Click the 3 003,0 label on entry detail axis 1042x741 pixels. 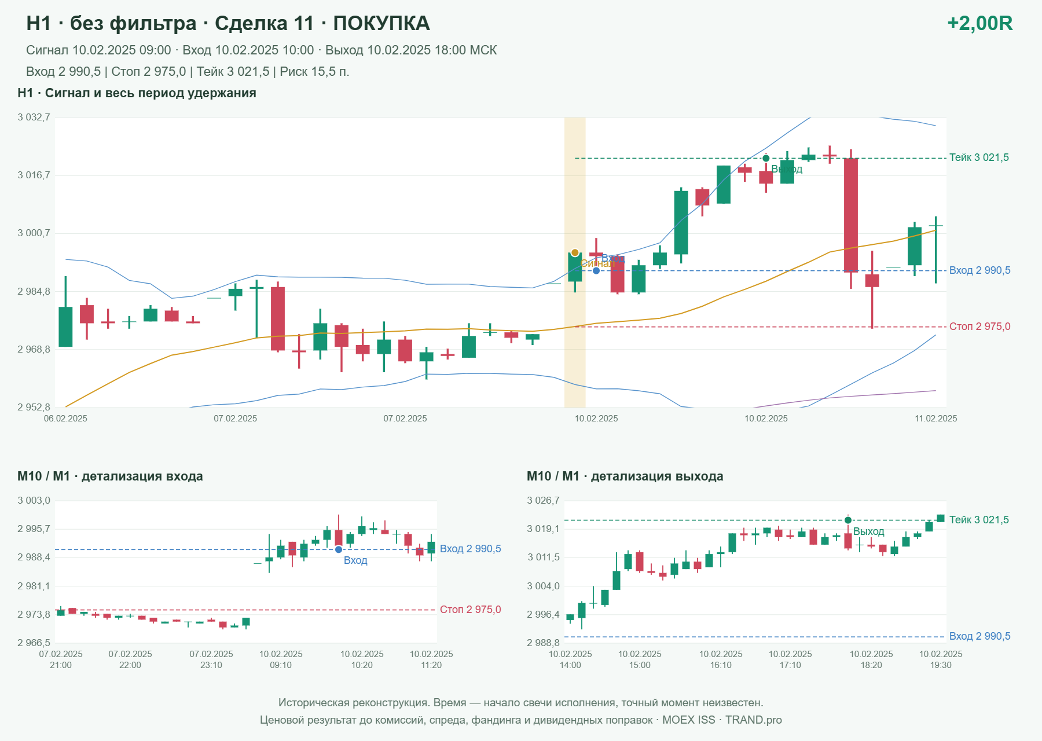(x=34, y=501)
